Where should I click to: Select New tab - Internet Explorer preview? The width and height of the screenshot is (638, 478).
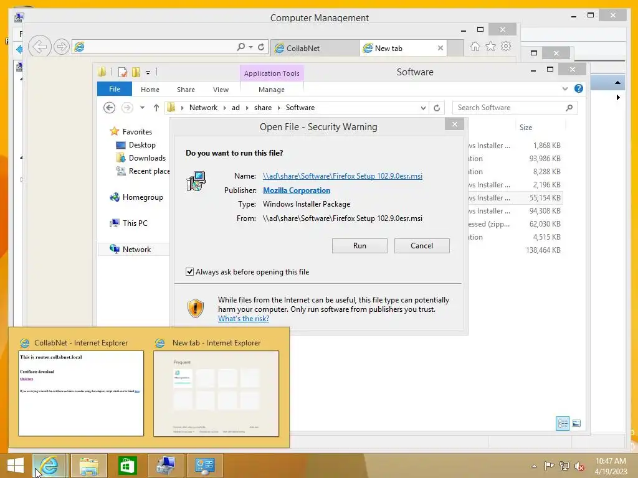tap(216, 387)
